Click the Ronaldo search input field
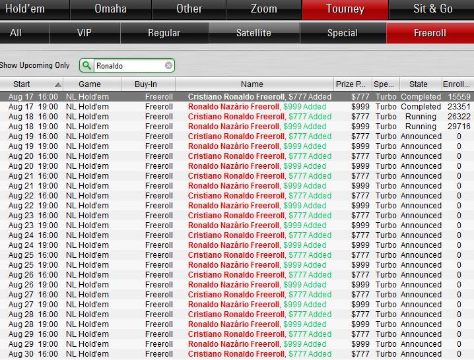 pyautogui.click(x=130, y=65)
